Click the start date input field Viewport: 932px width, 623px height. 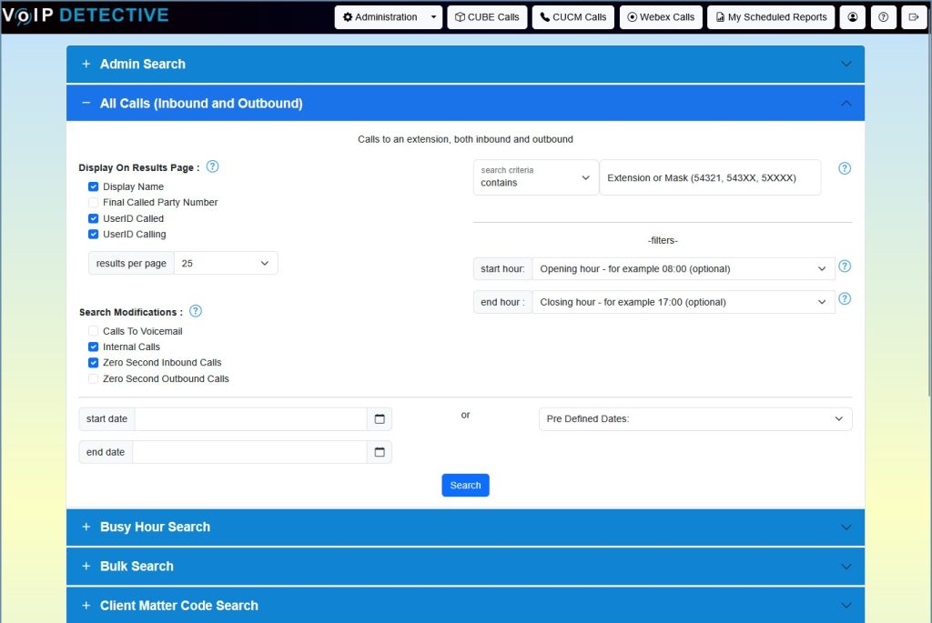click(x=251, y=419)
